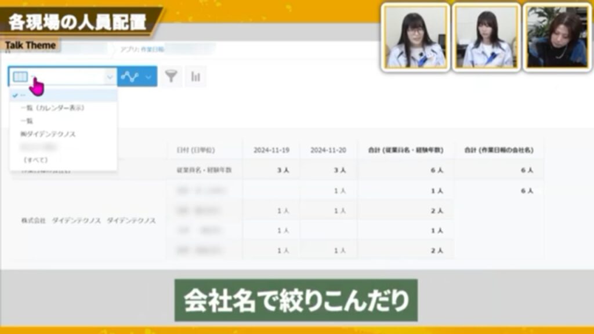Image resolution: width=594 pixels, height=334 pixels.
Task: Click the bar chart aggregation icon
Action: (196, 76)
